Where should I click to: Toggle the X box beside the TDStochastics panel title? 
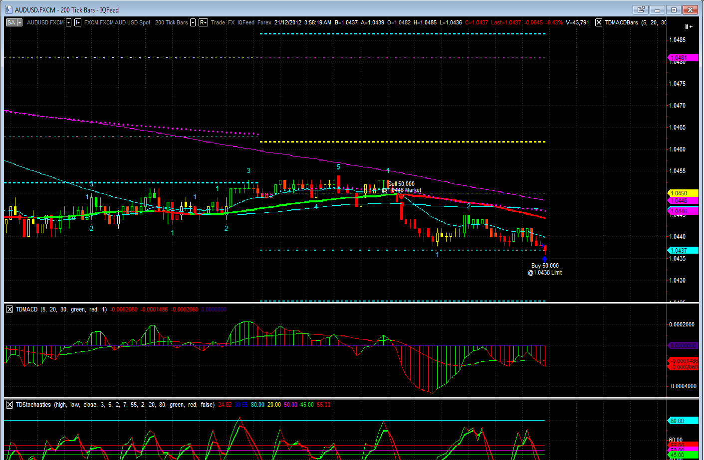click(9, 405)
